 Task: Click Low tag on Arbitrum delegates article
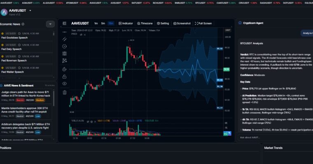[38, 132]
